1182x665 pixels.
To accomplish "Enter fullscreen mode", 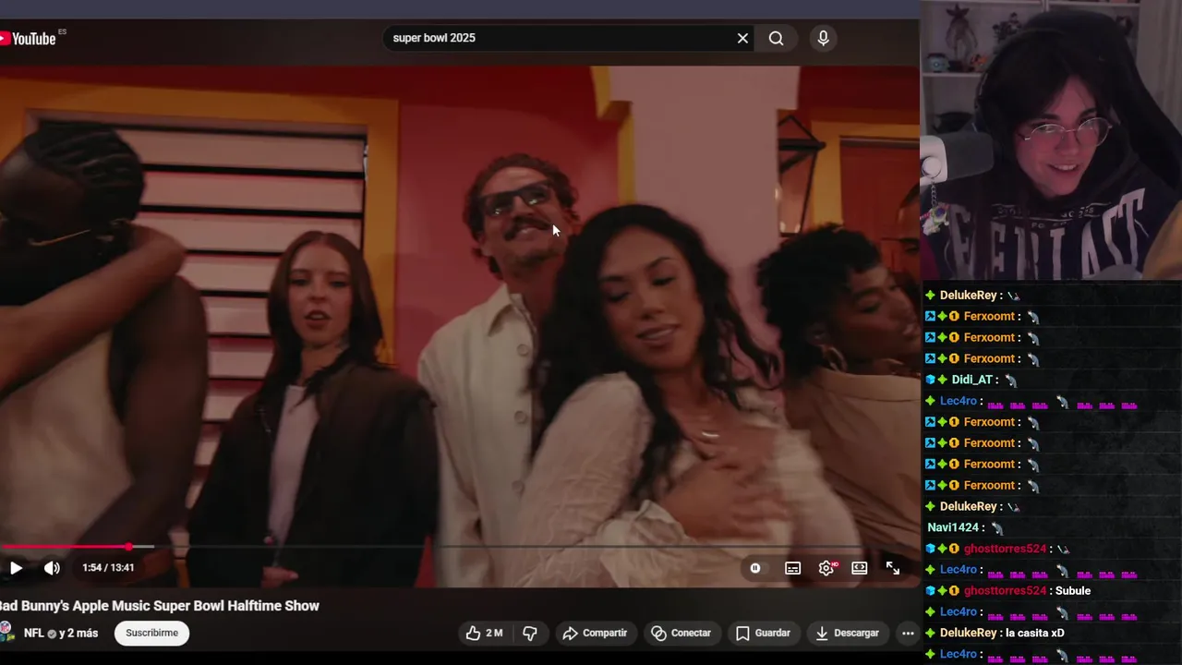I will coord(893,568).
